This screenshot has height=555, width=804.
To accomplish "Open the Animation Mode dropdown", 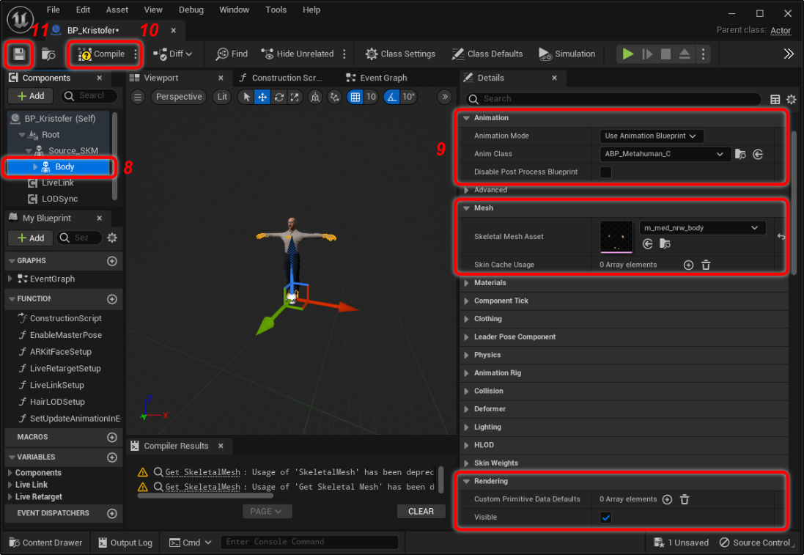I will [652, 136].
